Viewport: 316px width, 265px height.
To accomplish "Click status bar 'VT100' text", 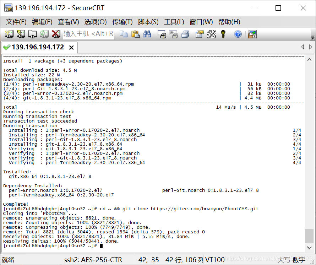I will click(215, 260).
